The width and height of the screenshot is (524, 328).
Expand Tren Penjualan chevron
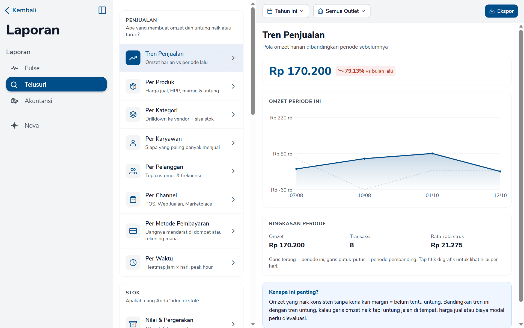[x=233, y=58]
